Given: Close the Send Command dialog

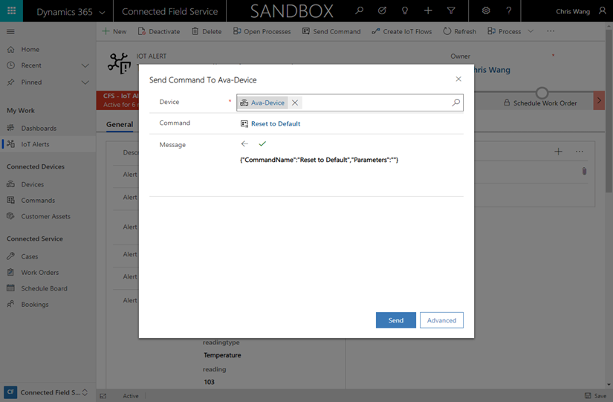Looking at the screenshot, I should click(458, 79).
